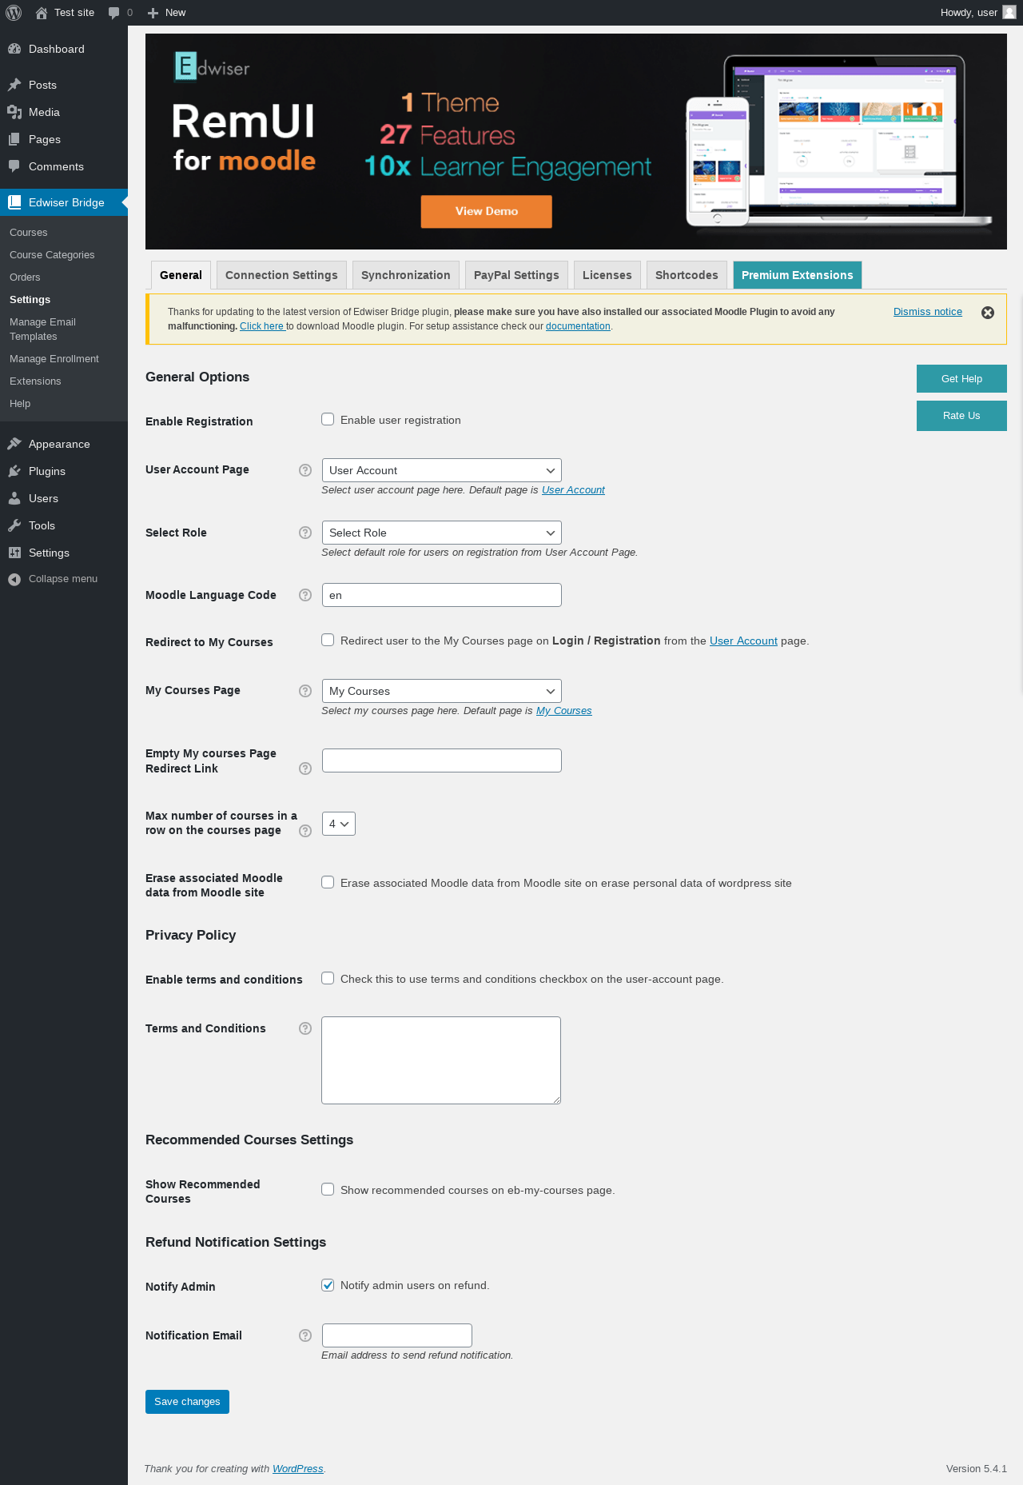This screenshot has width=1023, height=1485.
Task: Click the New plus icon in admin bar
Action: point(153,13)
